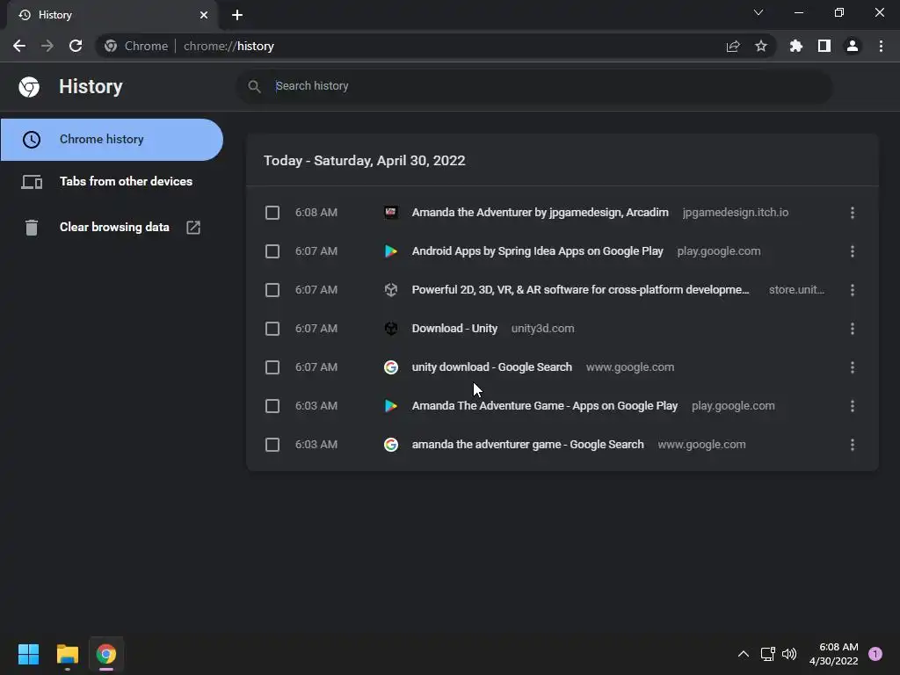Open actions menu for Amanda The Adventure Game entry
Viewport: 900px width, 675px height.
(x=853, y=406)
